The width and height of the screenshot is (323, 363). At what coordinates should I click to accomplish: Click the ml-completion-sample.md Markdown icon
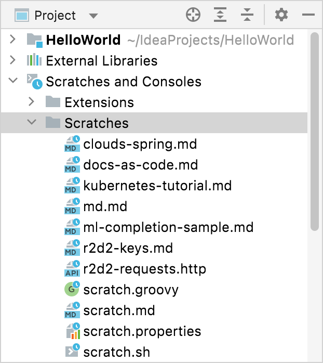72,227
